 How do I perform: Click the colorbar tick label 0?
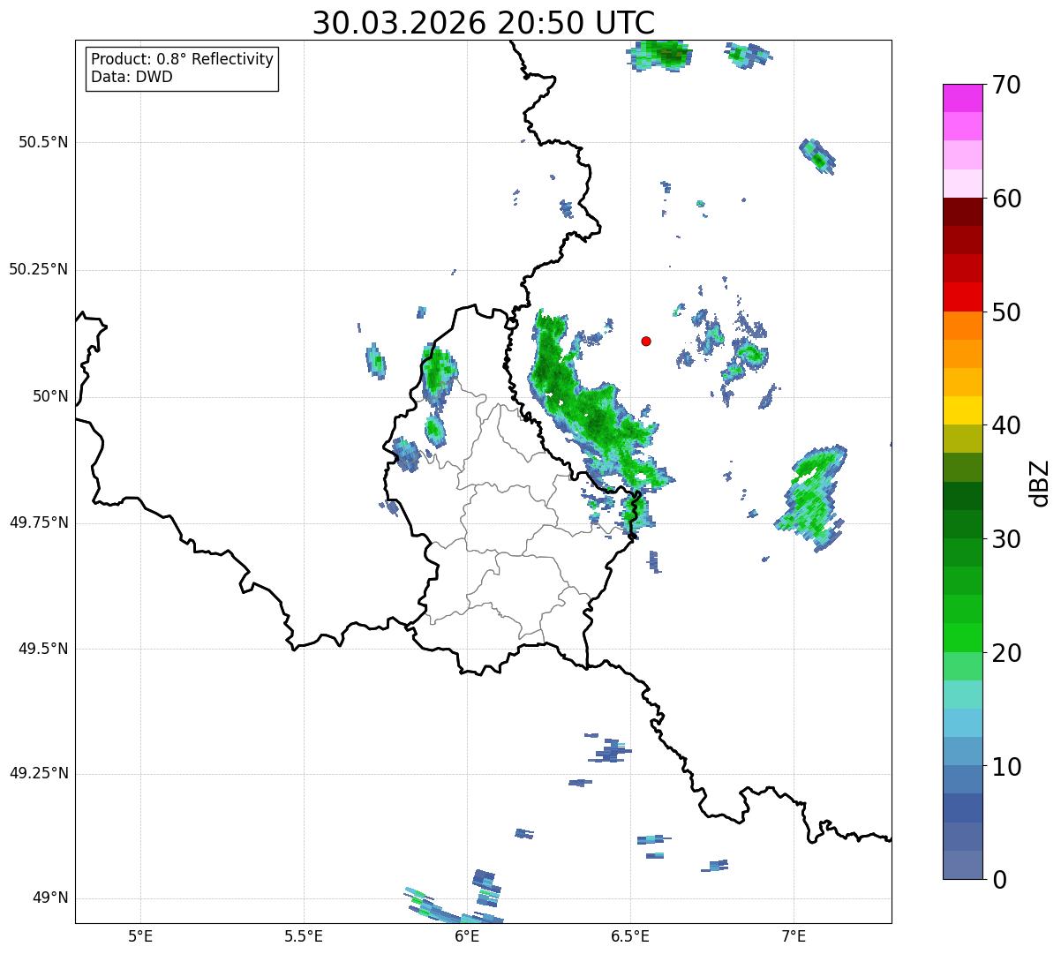[999, 879]
